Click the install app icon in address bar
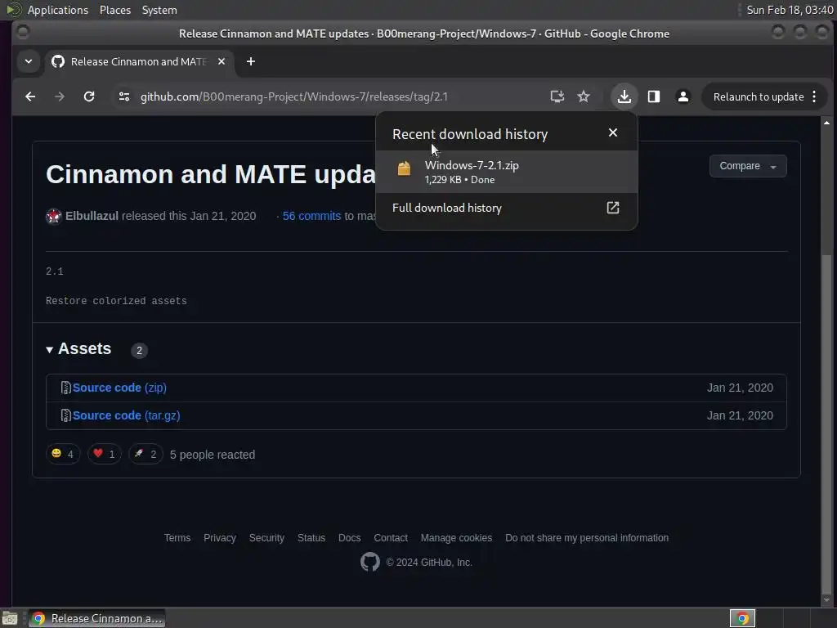 pyautogui.click(x=557, y=96)
